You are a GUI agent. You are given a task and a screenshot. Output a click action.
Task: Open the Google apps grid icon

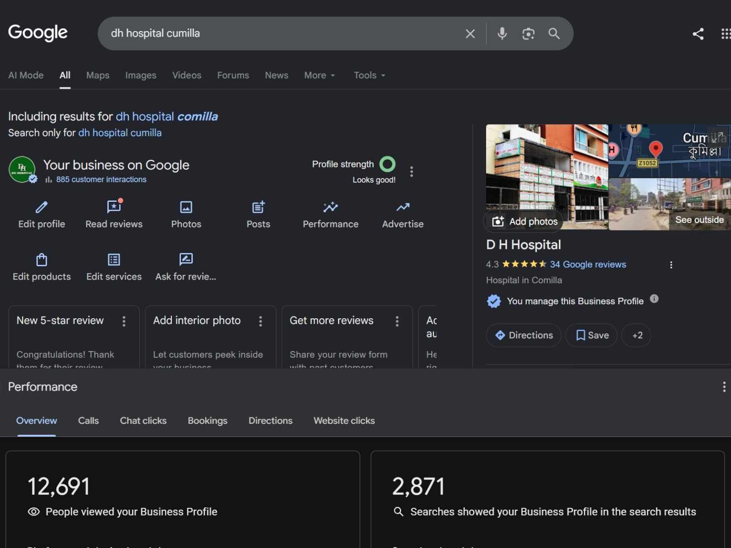pos(726,34)
